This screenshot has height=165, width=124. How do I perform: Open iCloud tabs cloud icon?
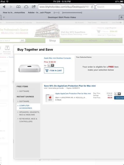[x=26, y=7]
